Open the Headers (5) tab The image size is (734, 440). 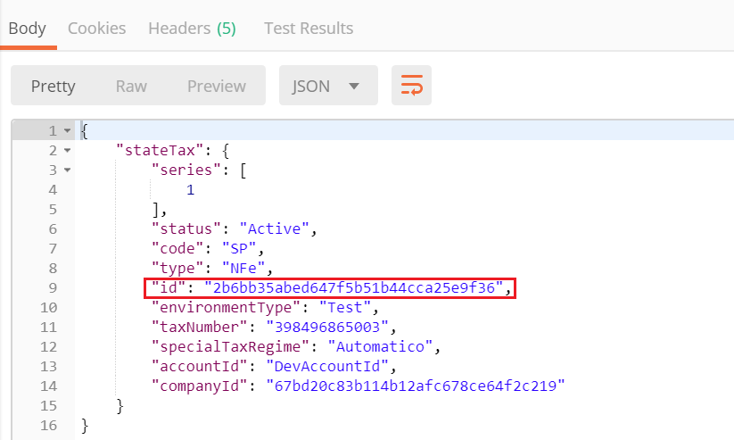point(192,29)
